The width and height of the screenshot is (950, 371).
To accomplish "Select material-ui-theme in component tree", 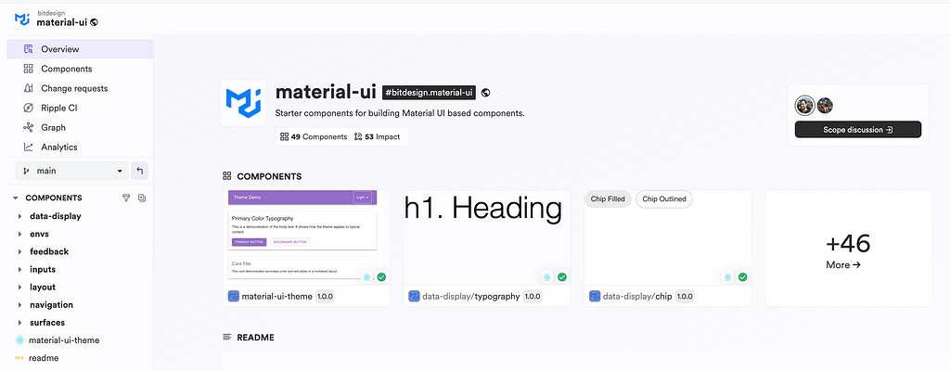I will [x=64, y=340].
